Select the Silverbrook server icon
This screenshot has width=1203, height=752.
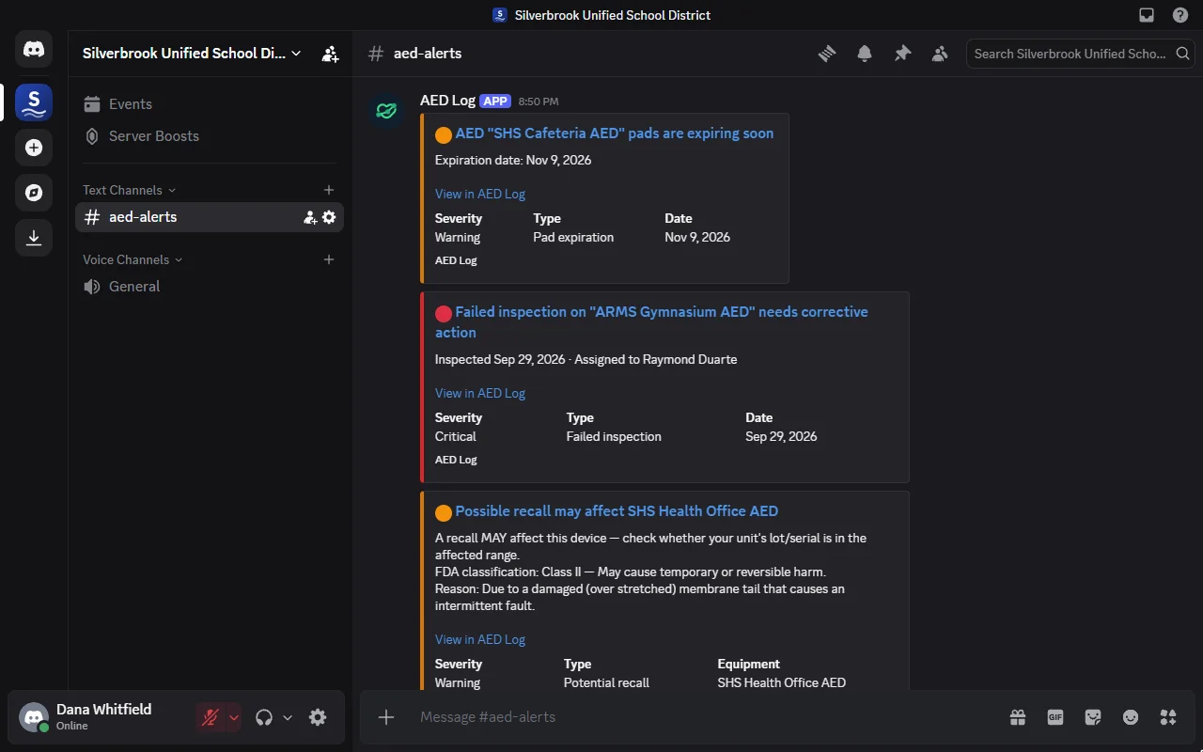pos(34,102)
